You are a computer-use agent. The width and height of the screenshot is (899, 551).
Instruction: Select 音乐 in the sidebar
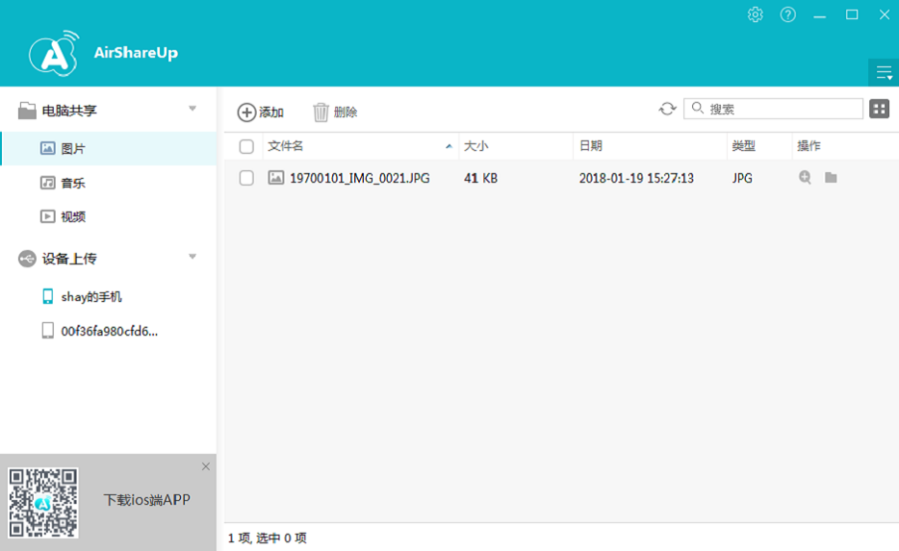point(109,183)
